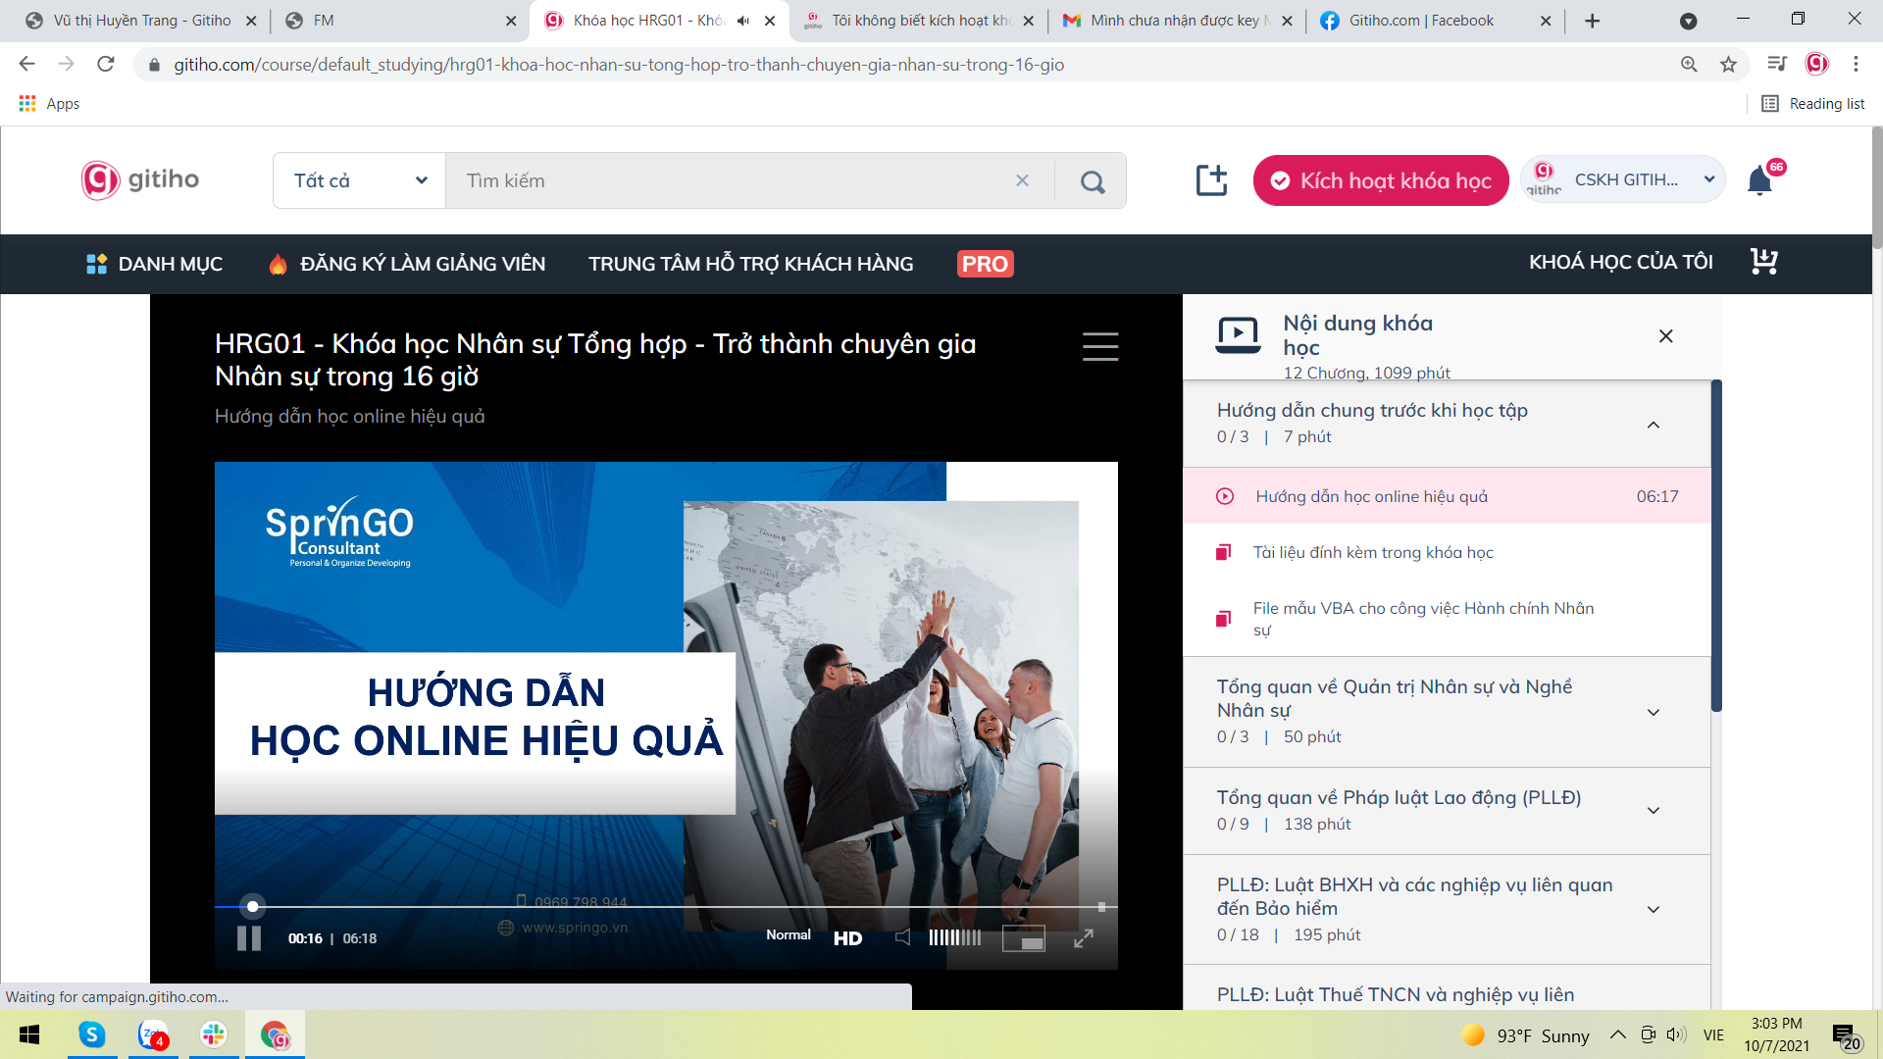Open browser zoom magnifier icon

tap(1689, 64)
